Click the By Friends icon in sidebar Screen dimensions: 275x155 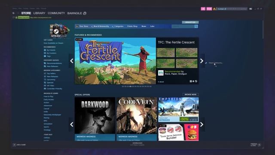45,50
